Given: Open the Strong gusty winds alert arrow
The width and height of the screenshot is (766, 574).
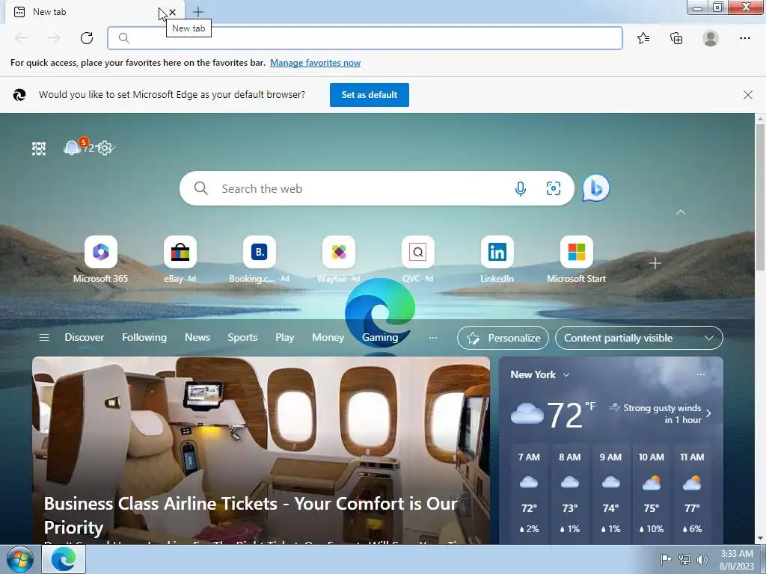Looking at the screenshot, I should point(709,413).
